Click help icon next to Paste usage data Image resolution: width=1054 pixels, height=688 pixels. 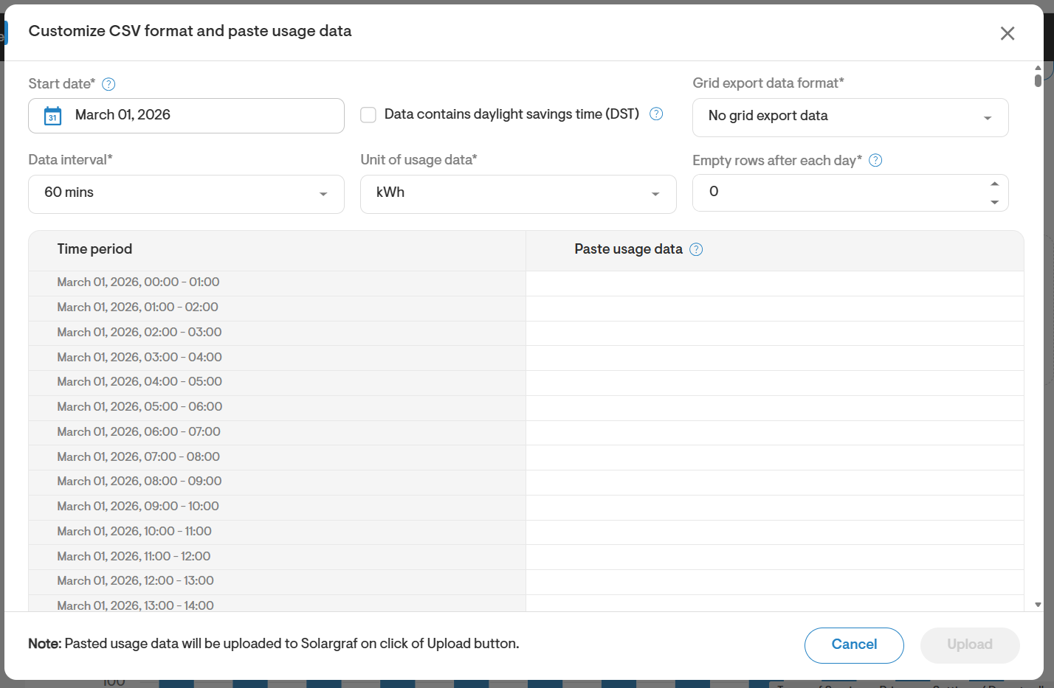pyautogui.click(x=696, y=249)
